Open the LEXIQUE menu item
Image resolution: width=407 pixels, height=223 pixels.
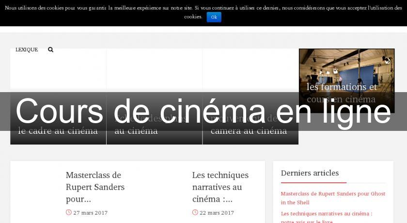27,49
